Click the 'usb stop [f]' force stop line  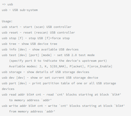[36, 38]
